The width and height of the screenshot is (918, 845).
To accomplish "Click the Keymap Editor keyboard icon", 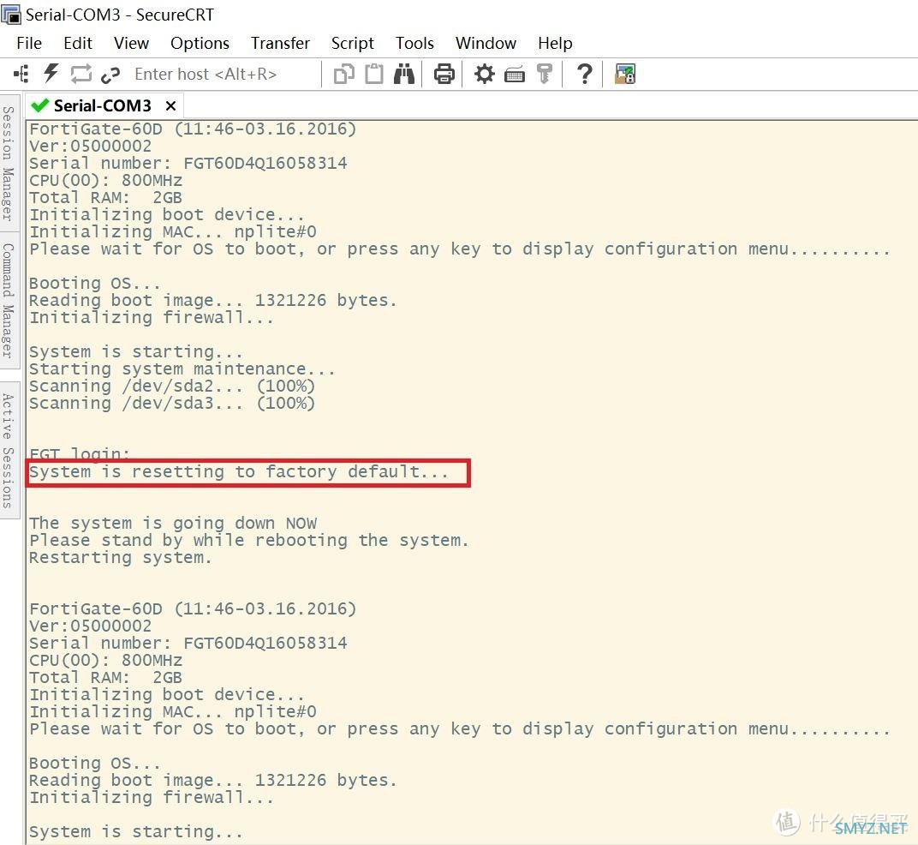I will tap(514, 75).
